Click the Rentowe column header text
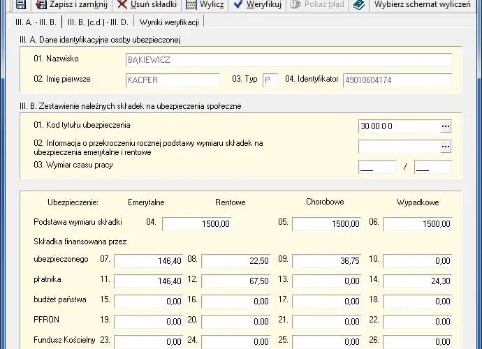Screen dimensions: 482x349 coord(231,202)
